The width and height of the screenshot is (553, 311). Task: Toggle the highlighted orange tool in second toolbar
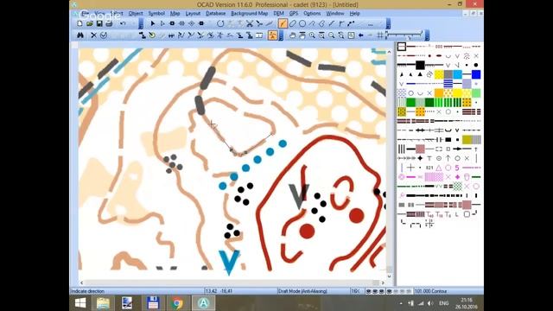273,35
